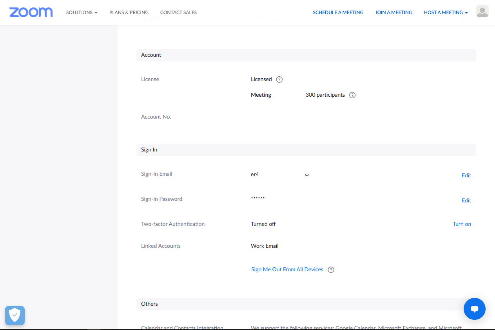The width and height of the screenshot is (495, 330).
Task: Open the chat support bubble
Action: [475, 309]
